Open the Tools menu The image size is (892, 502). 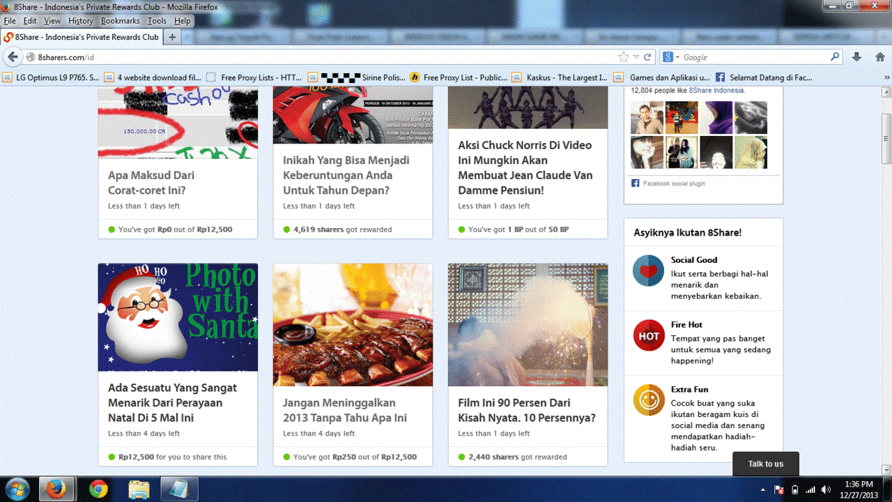(x=157, y=21)
